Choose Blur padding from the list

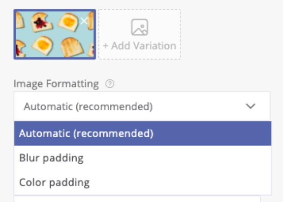point(51,158)
